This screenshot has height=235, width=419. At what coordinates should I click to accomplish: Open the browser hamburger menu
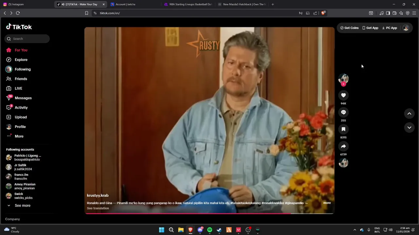[x=414, y=13]
